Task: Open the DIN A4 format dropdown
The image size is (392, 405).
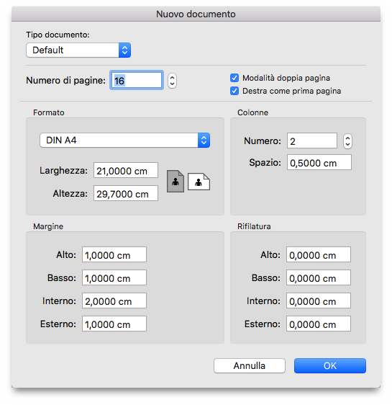Action: coord(124,141)
